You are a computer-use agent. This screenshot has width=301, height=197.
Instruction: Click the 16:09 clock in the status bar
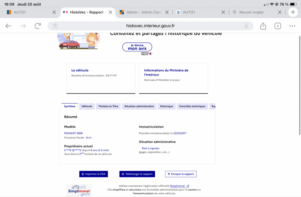(x=9, y=4)
